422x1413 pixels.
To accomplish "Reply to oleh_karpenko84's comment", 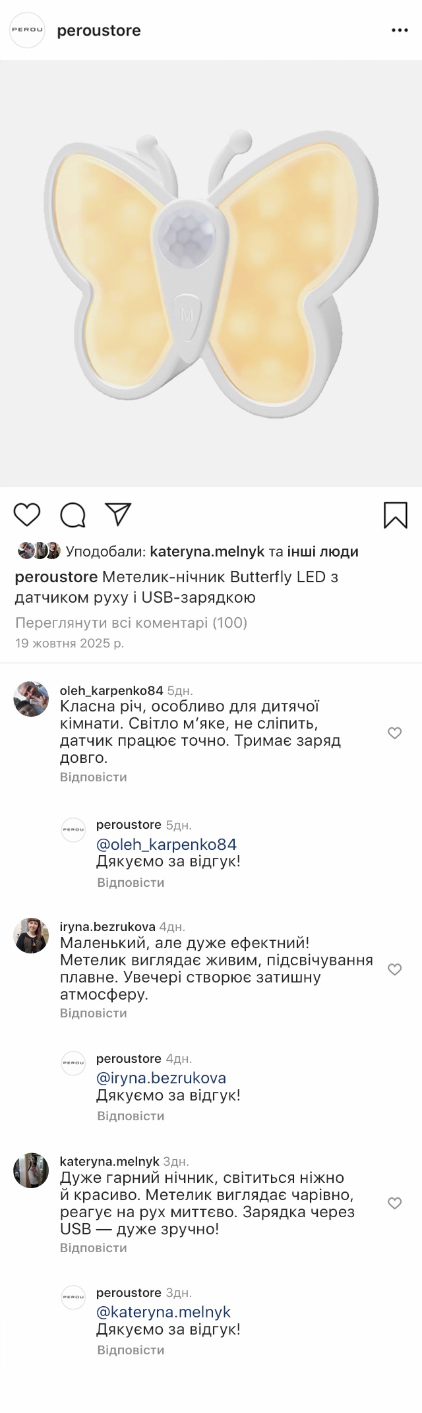I will [x=93, y=777].
